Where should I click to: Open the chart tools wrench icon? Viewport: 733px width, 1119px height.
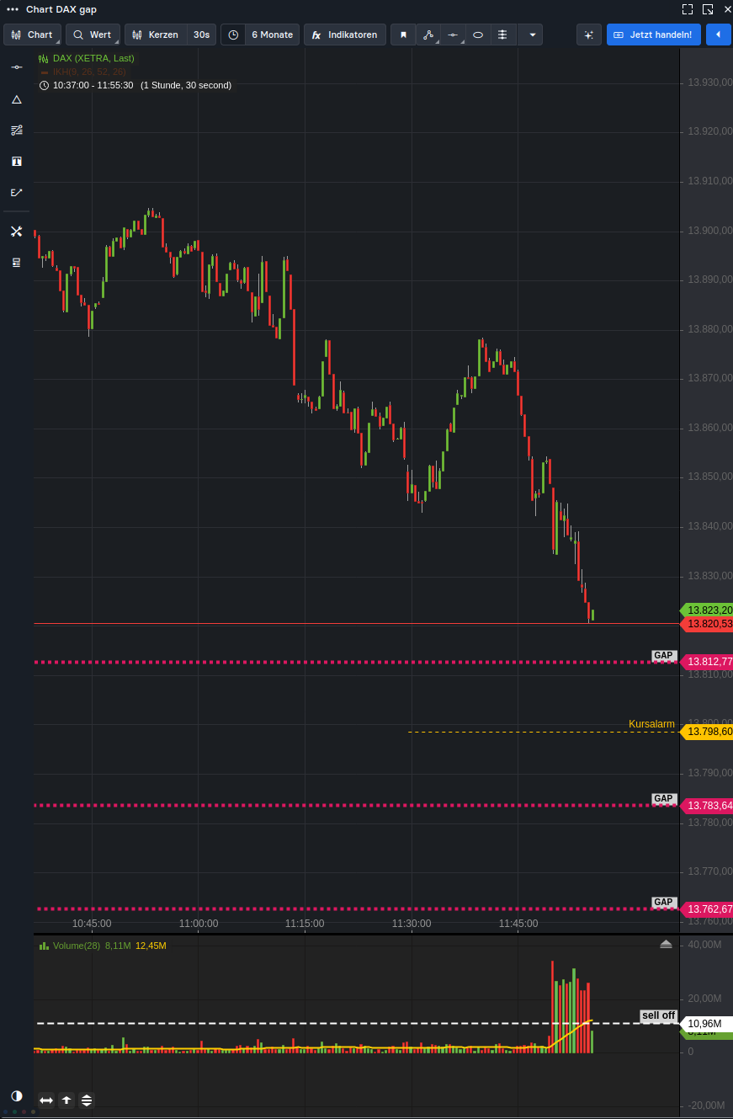point(16,231)
